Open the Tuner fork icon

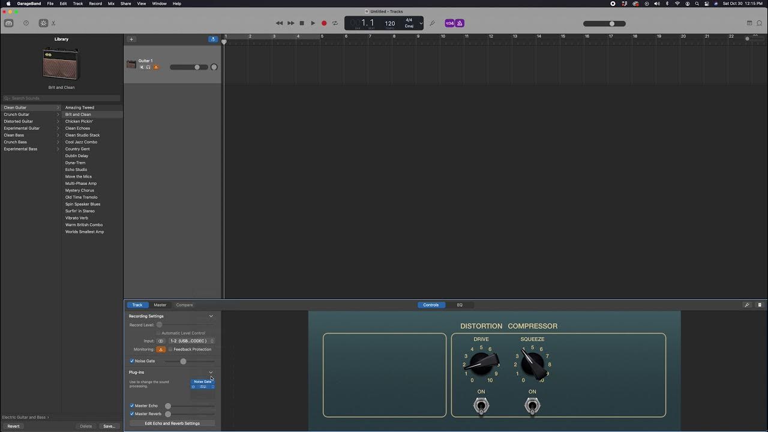pyautogui.click(x=432, y=23)
